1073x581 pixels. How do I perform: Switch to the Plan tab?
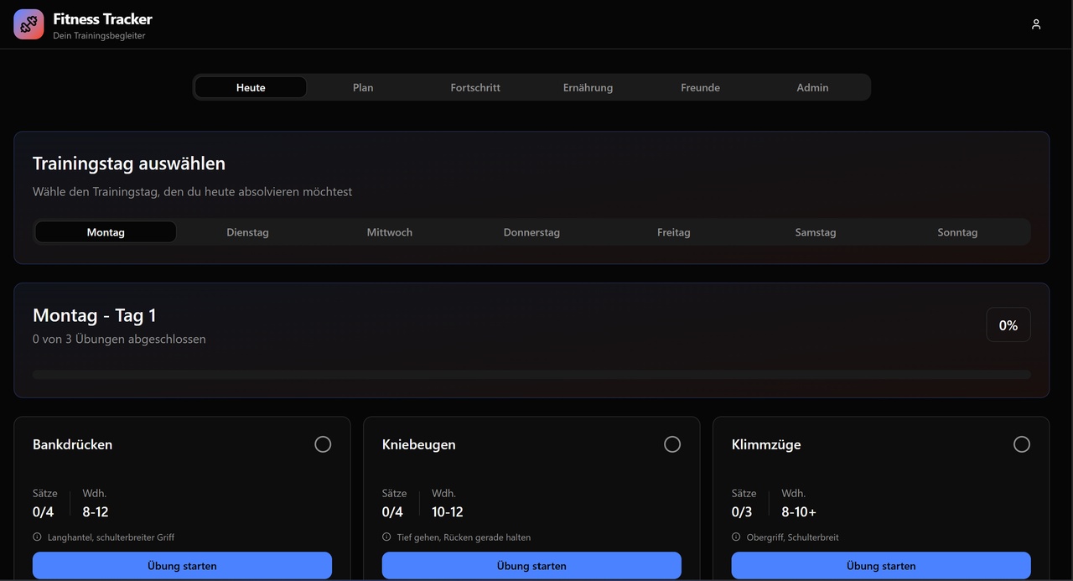coord(363,87)
